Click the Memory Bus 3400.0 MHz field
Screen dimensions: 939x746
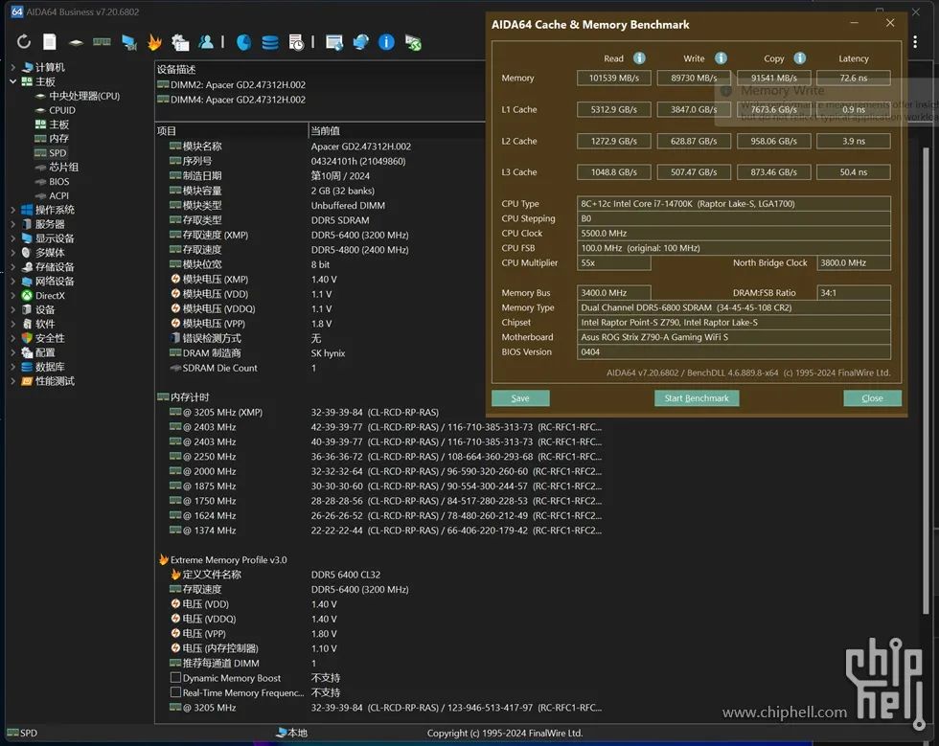[614, 293]
